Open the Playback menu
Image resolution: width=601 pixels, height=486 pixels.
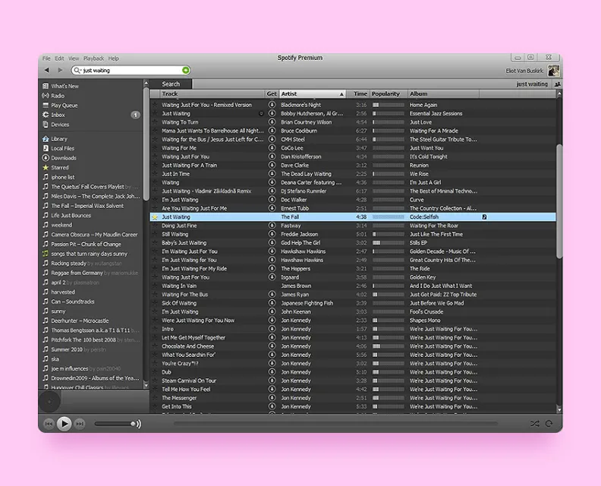[93, 58]
